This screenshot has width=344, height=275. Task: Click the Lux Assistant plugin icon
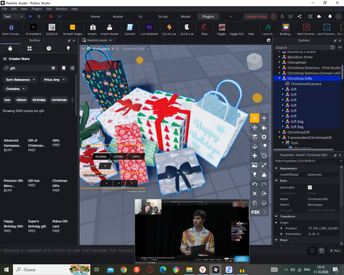[149, 27]
